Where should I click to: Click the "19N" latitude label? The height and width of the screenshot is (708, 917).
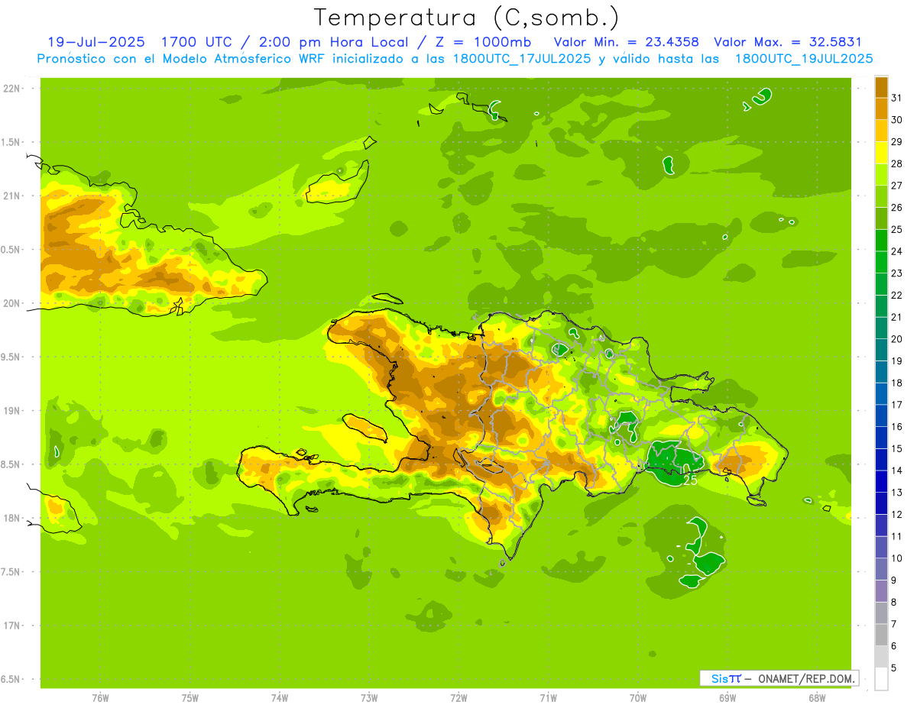coord(12,411)
